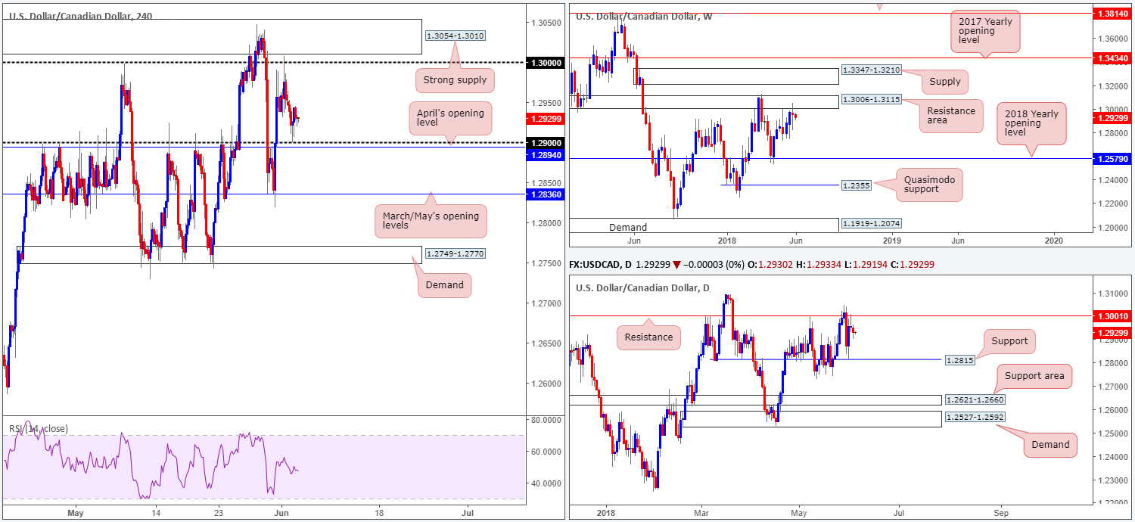Click the 'Strong supply' callout on 4H chart
The image size is (1135, 522).
pyautogui.click(x=455, y=79)
